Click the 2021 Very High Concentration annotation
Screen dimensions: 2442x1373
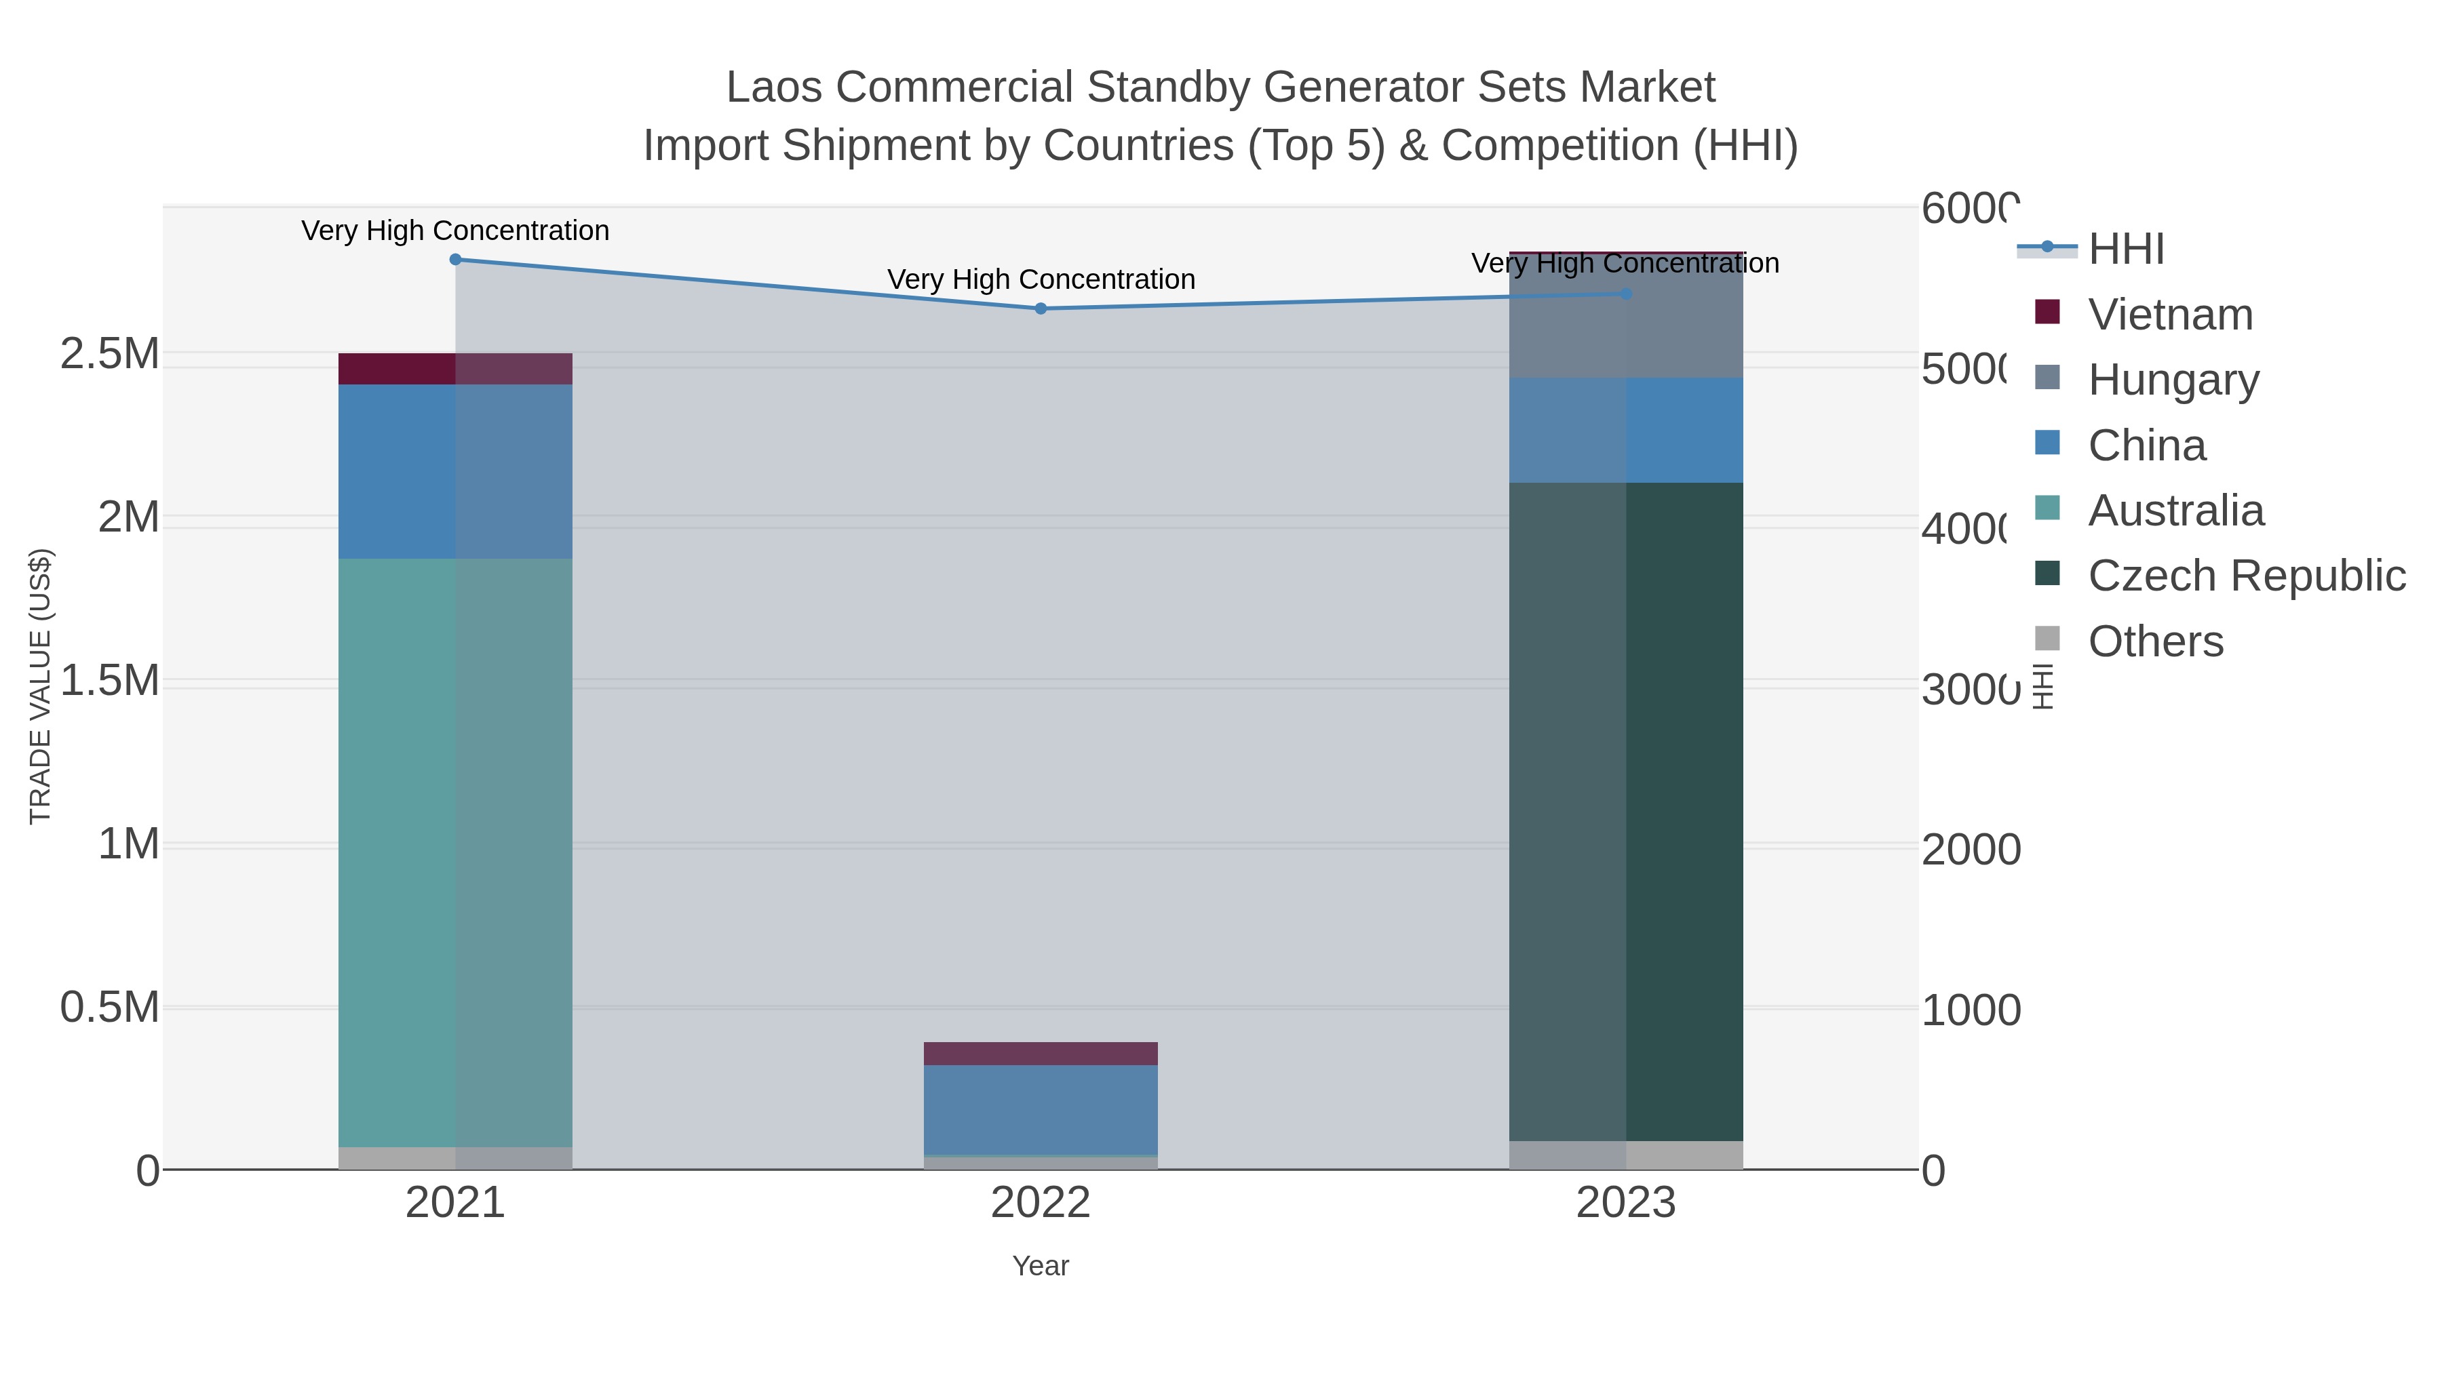455,231
